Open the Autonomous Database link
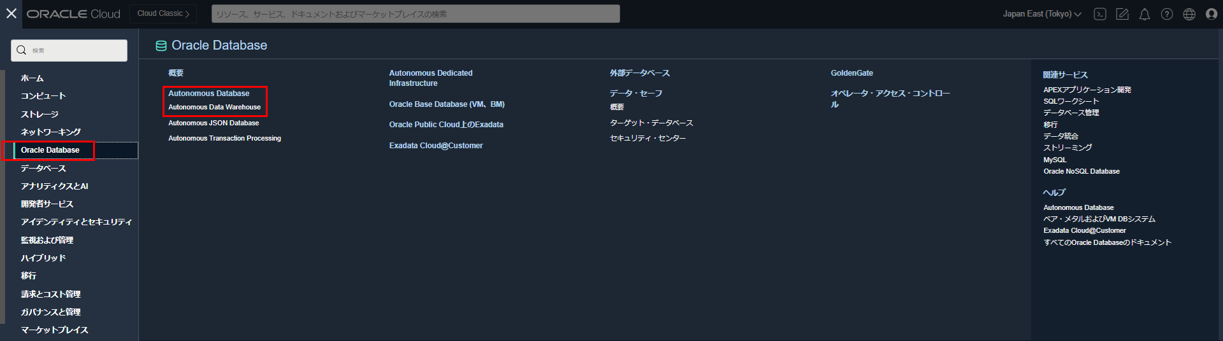 (x=208, y=94)
